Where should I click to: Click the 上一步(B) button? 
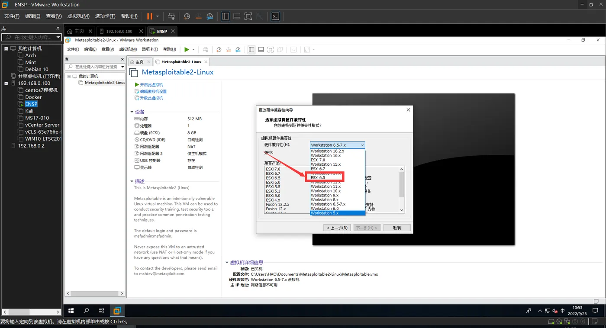point(337,228)
